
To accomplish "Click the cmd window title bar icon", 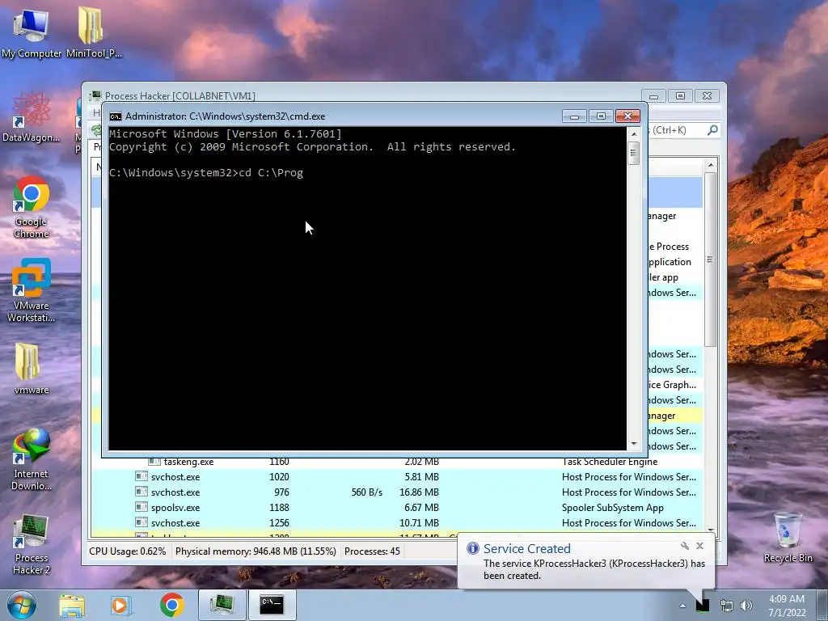I will click(x=116, y=116).
